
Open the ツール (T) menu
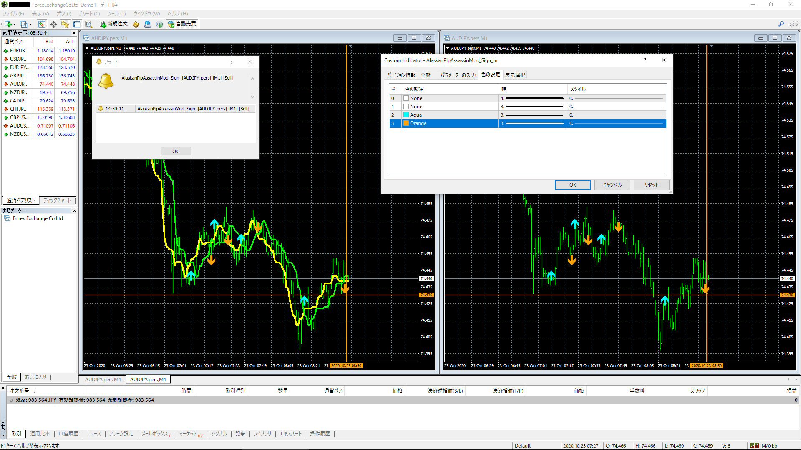pyautogui.click(x=117, y=14)
